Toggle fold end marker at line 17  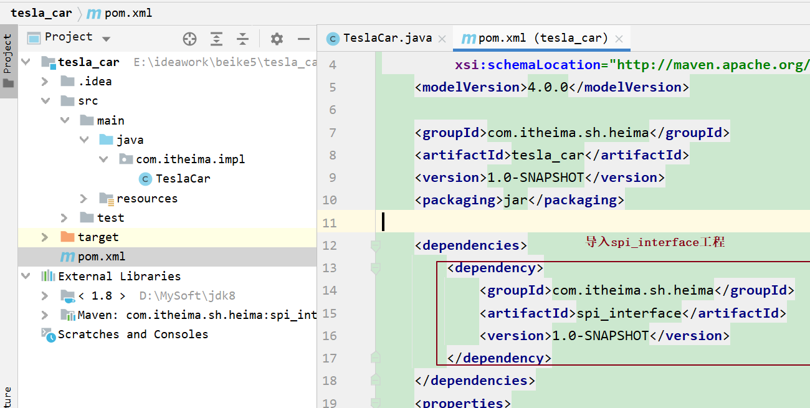[x=375, y=358]
